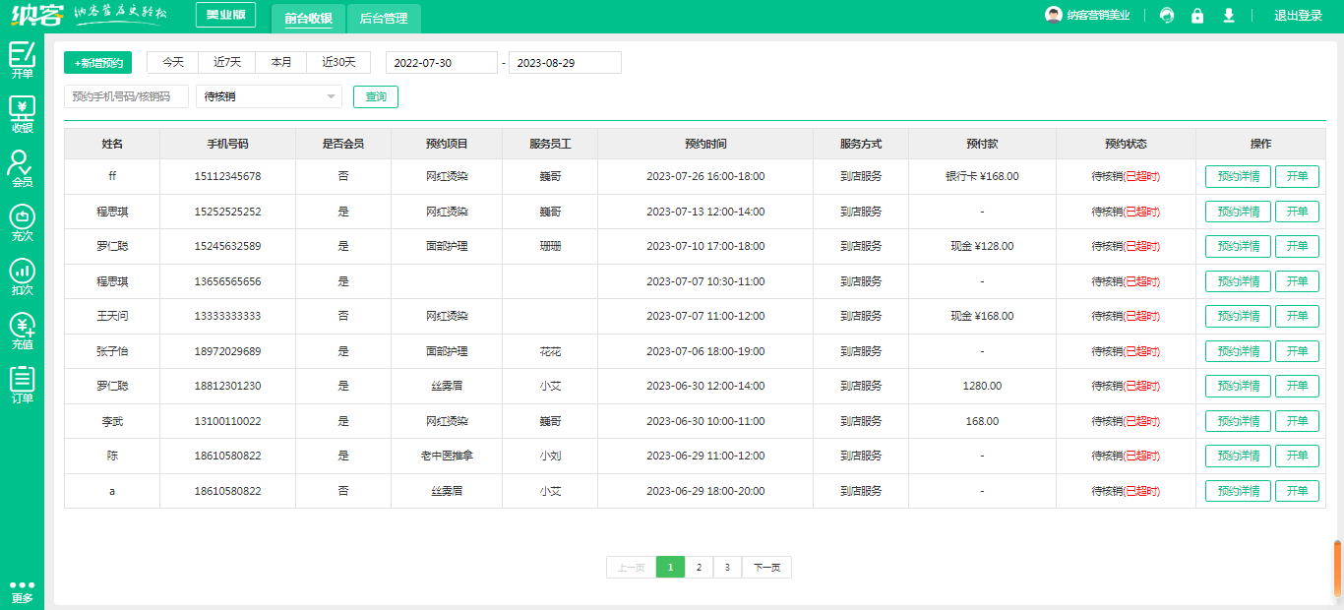The image size is (1344, 610).
Task: Click 开单 for the 罗仁聪 面部护理 row
Action: point(1297,246)
